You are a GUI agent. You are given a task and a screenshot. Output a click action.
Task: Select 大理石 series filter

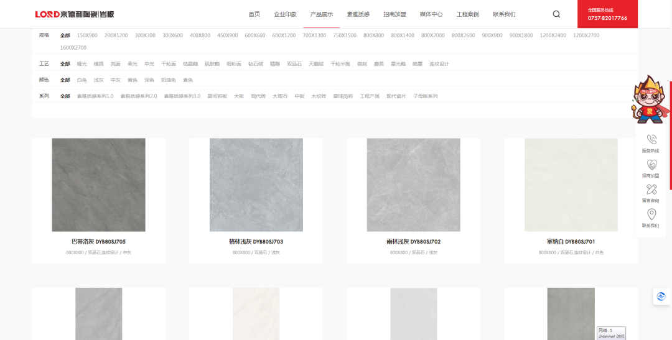[x=279, y=96]
